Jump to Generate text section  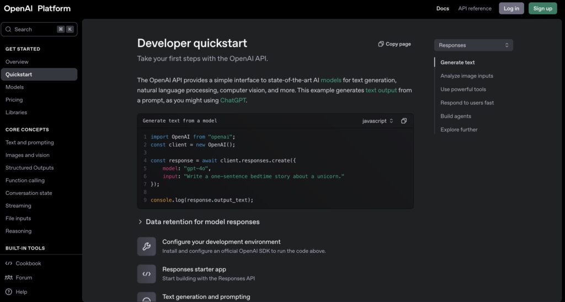(457, 62)
